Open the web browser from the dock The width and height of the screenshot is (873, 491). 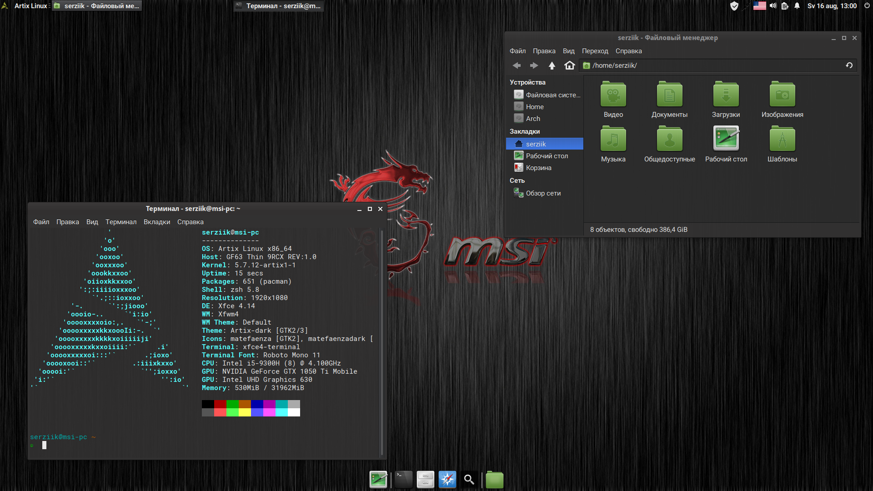click(447, 479)
